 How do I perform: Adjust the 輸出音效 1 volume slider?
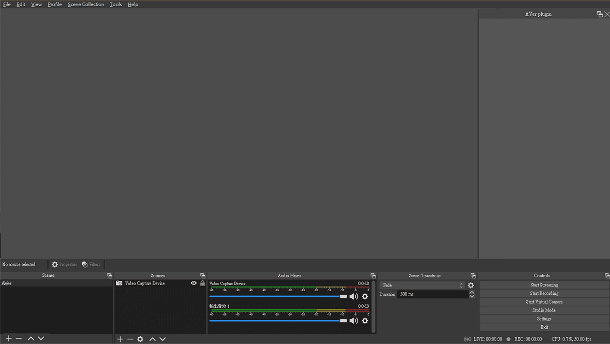[278, 321]
